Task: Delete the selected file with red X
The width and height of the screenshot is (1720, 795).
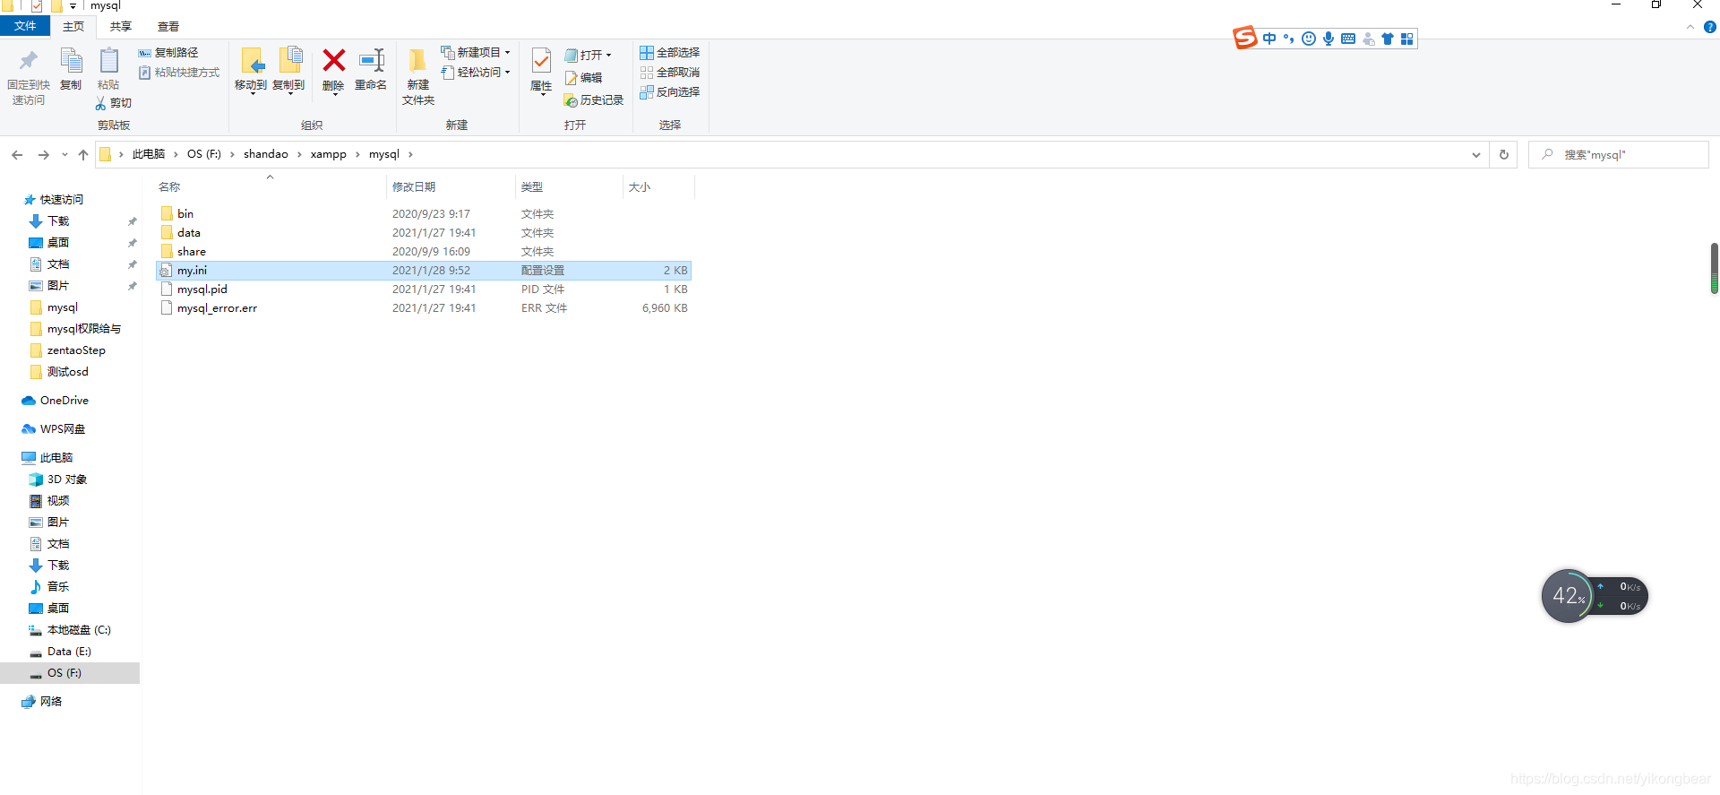Action: click(333, 70)
